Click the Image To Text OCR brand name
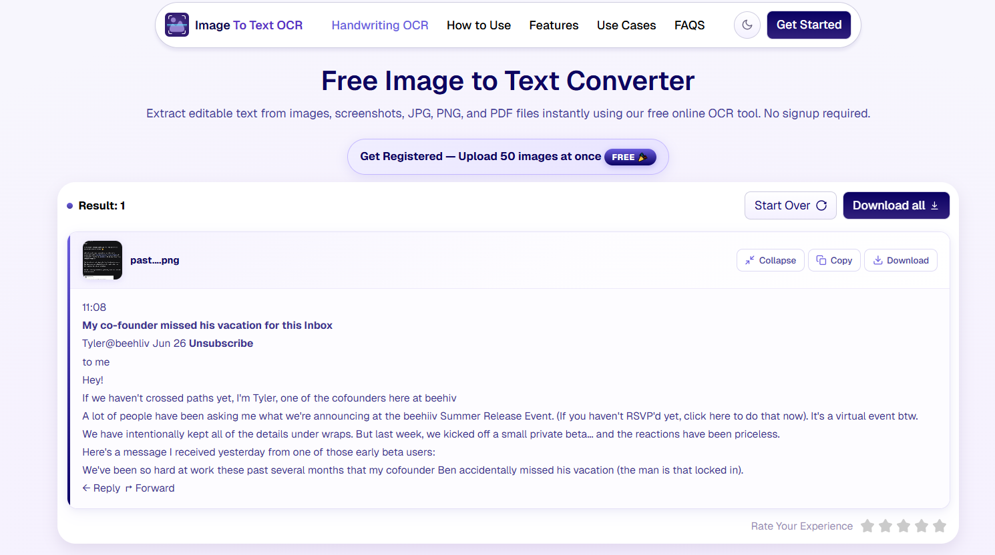 click(248, 25)
